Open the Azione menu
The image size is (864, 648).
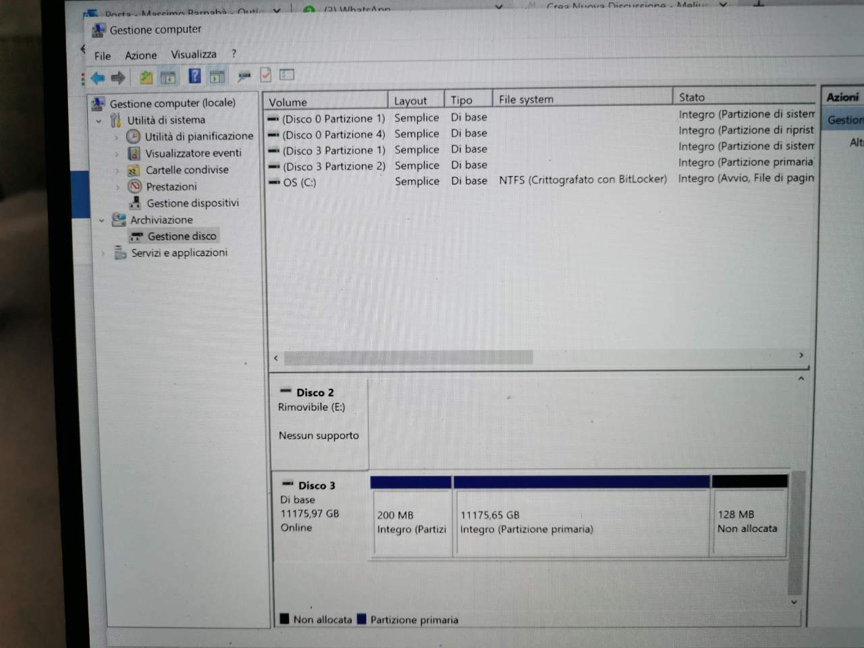click(x=140, y=55)
